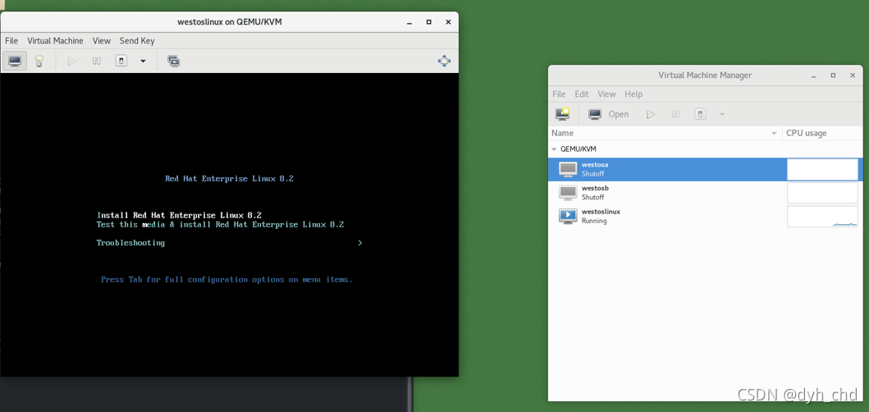Open shutdown options dropdown in westoslinux window
The image size is (869, 412).
(143, 61)
